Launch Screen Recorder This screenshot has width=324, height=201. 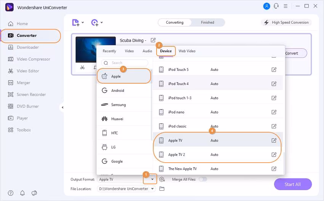pos(27,94)
